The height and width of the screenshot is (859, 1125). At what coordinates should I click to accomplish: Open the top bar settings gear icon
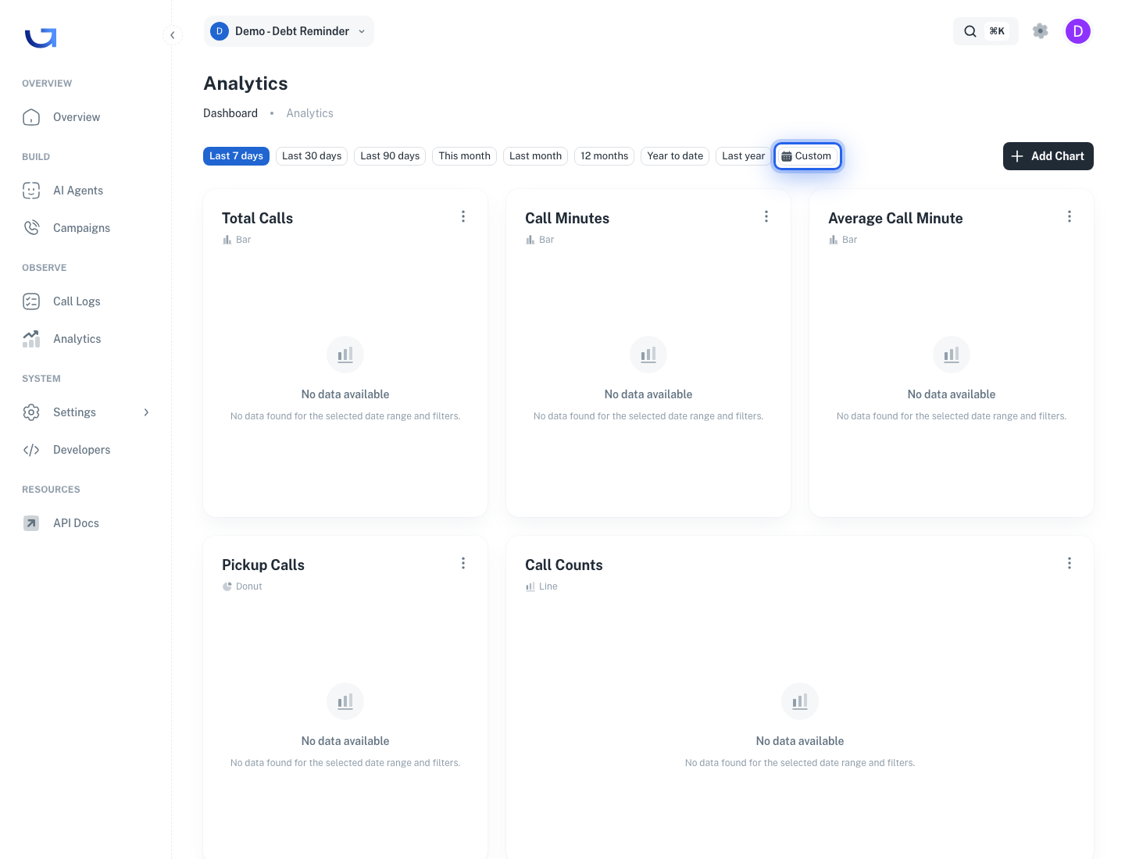[x=1040, y=31]
